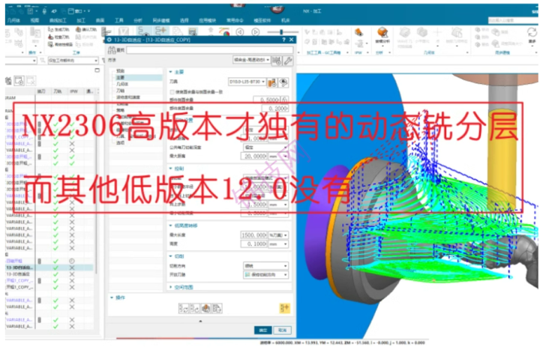
Task: Collapse the 低高度转移 section
Action: (x=171, y=225)
